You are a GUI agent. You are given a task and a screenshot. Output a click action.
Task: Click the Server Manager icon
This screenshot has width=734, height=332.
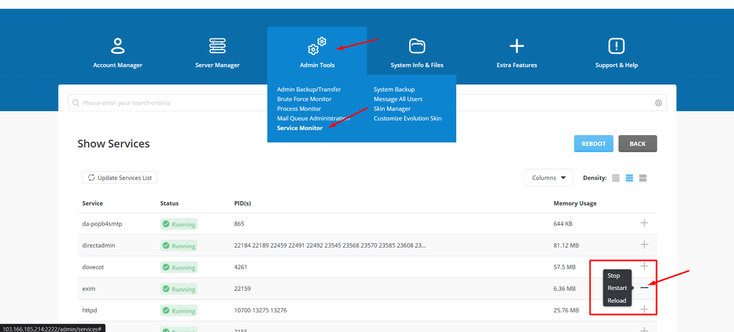217,46
